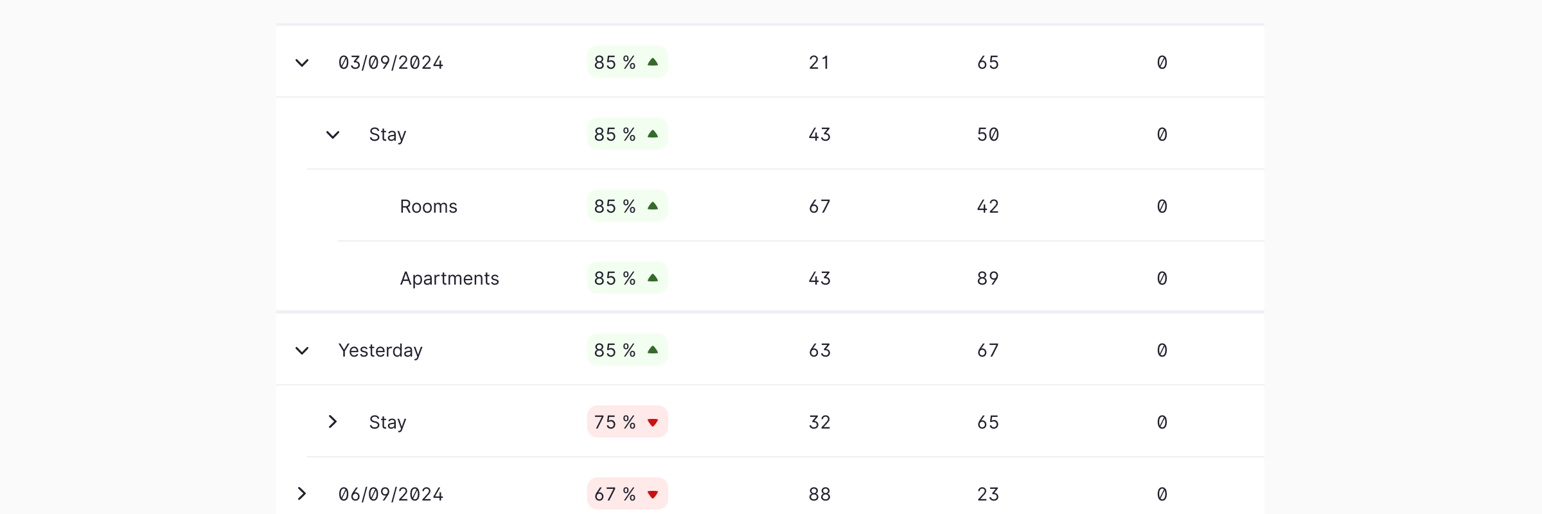Select the Rooms row label
Viewport: 1542px width, 514px height.
[429, 207]
